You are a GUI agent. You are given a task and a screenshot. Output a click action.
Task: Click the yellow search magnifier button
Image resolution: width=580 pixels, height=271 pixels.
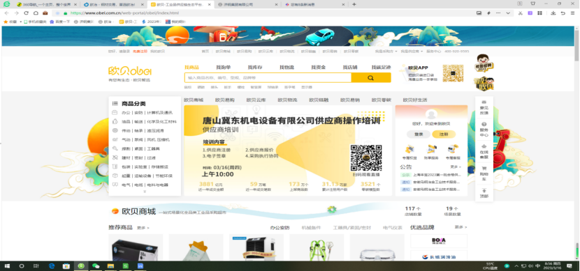[370, 78]
